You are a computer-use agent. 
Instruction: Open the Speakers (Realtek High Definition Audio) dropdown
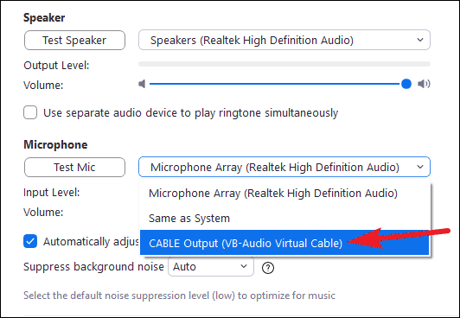284,40
